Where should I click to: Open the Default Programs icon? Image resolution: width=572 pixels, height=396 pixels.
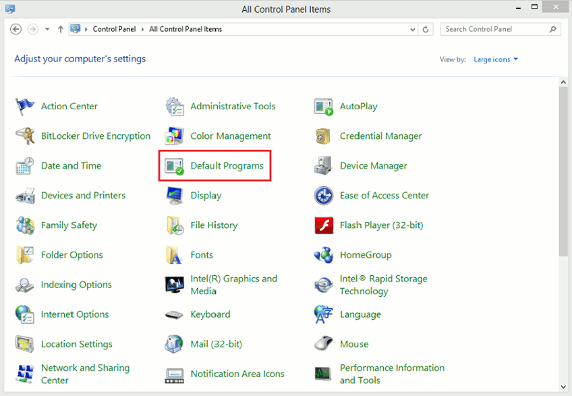click(x=174, y=166)
